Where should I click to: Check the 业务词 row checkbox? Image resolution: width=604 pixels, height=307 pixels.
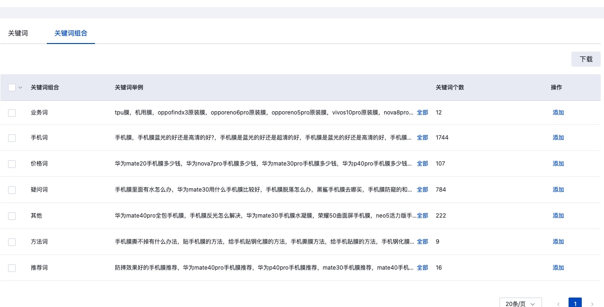12,112
